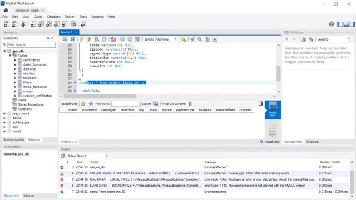This screenshot has width=356, height=200.
Task: Open script file in query editor
Action: (x=65, y=39)
